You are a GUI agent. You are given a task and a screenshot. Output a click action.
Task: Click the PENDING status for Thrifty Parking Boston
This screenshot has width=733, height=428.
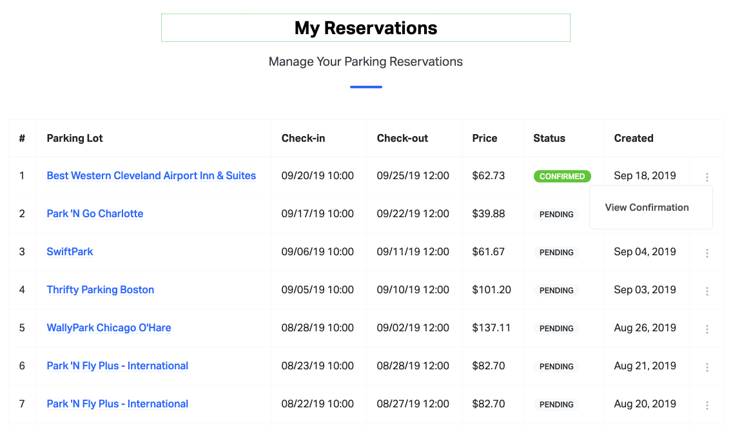[556, 290]
